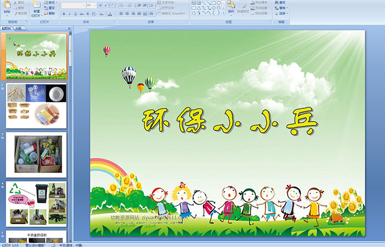Close the slides thumbnail pane
385x247 pixels.
click(x=69, y=29)
